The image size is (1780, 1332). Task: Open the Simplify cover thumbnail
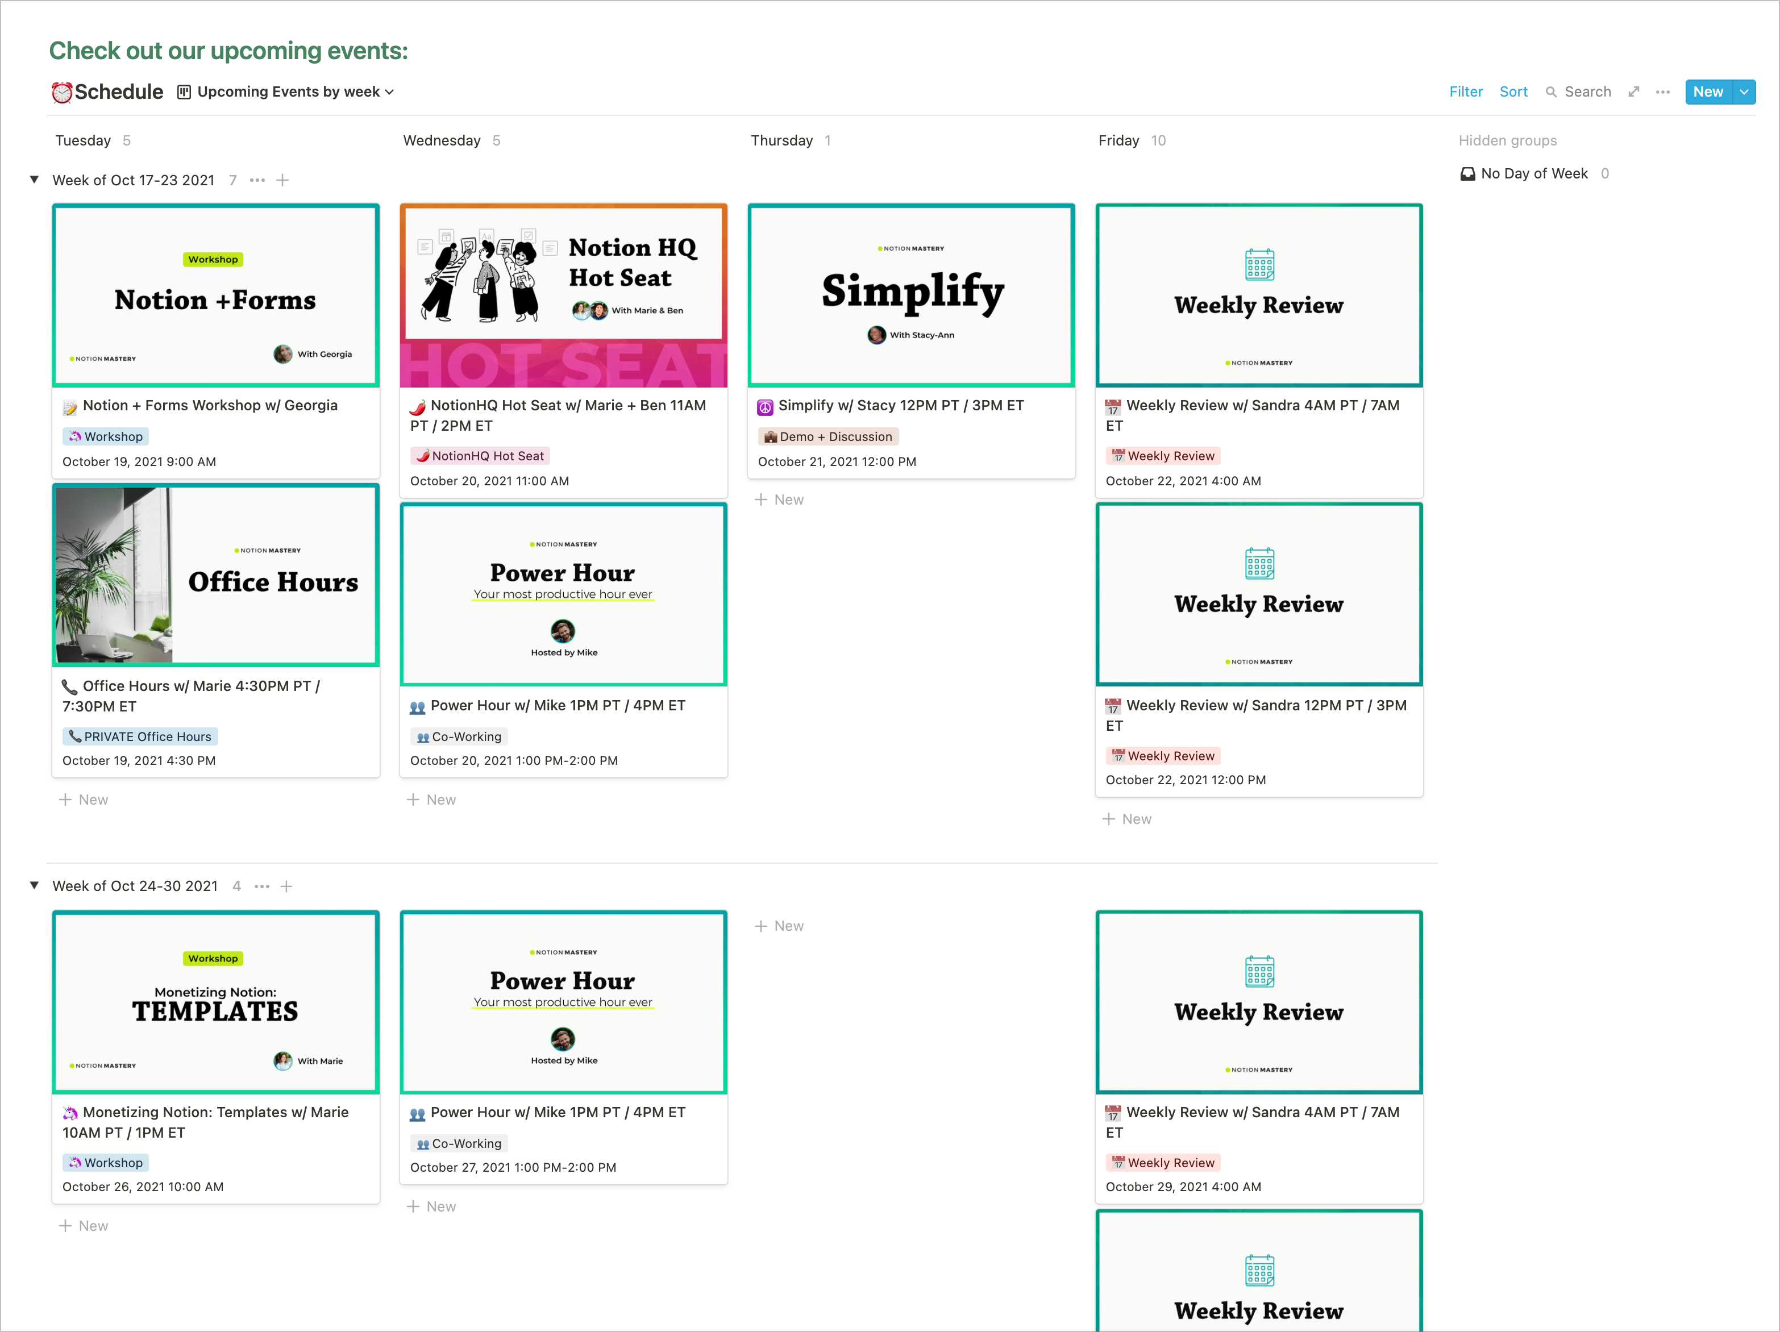(x=911, y=295)
